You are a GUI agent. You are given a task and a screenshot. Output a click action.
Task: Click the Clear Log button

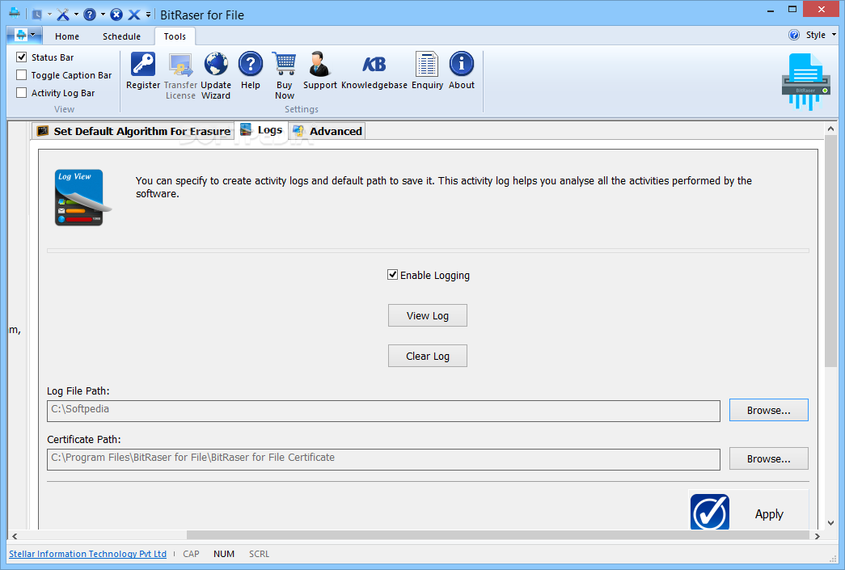tap(427, 356)
